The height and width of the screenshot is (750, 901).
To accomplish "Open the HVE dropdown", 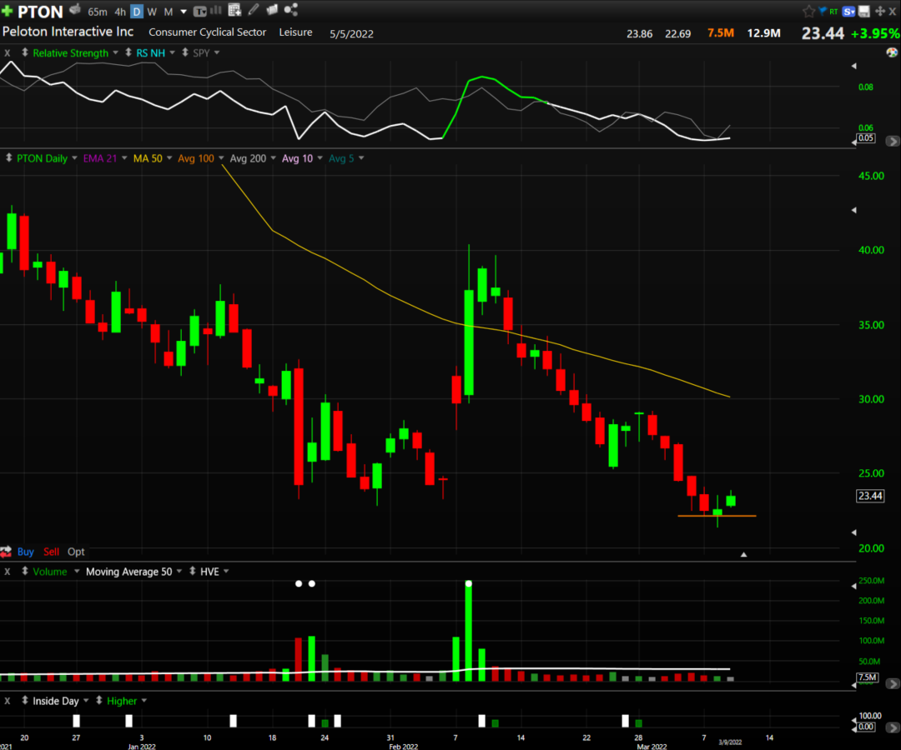I will (226, 572).
